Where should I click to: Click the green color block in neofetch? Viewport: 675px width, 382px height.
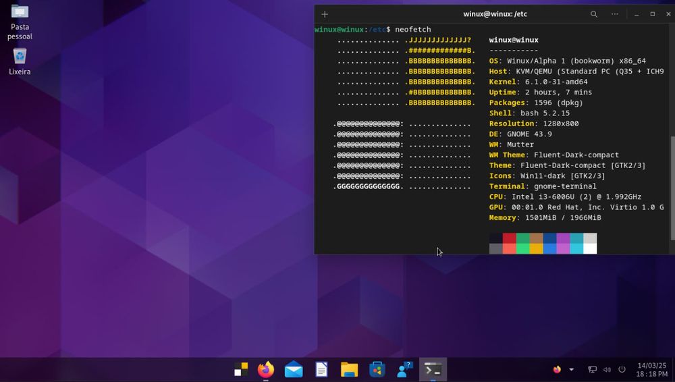pyautogui.click(x=522, y=238)
